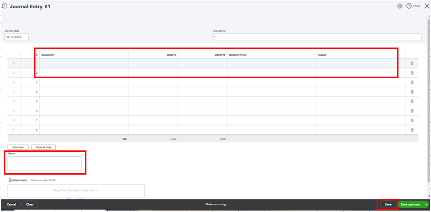Click the Help question mark icon
The image size is (431, 212).
[409, 6]
